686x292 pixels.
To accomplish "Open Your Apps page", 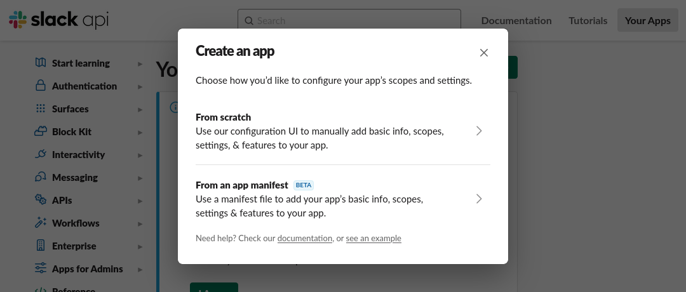I will (x=647, y=20).
